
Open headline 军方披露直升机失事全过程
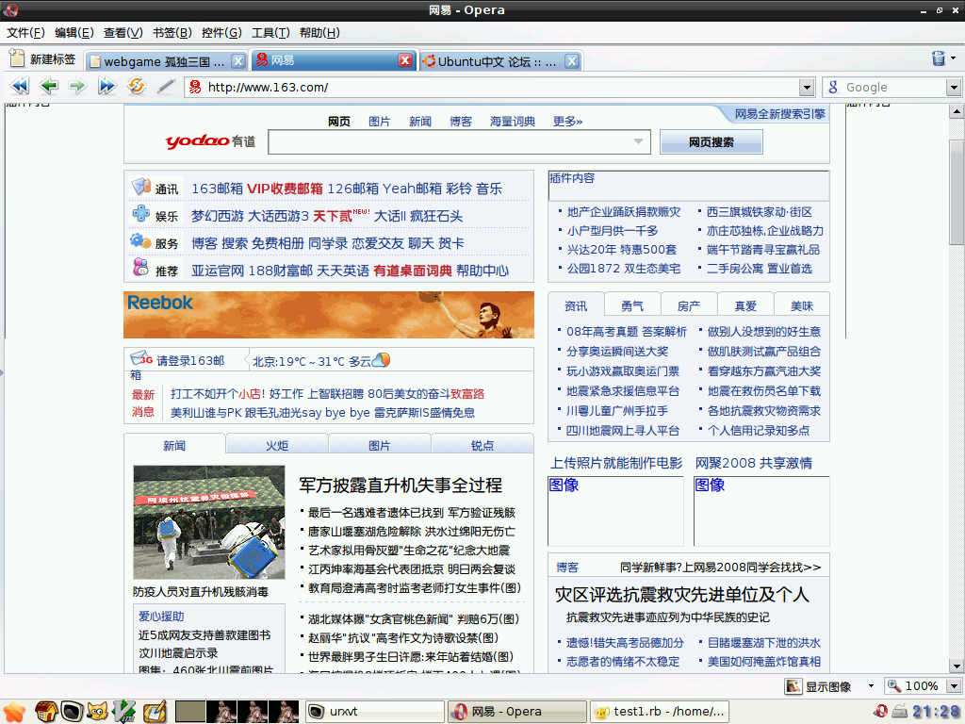(x=401, y=485)
